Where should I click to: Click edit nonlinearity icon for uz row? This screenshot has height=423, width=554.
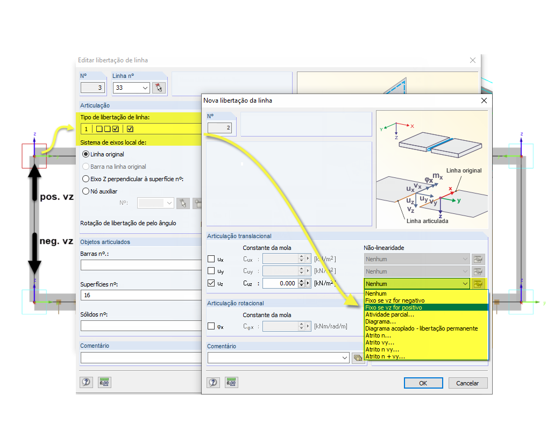pos(478,284)
